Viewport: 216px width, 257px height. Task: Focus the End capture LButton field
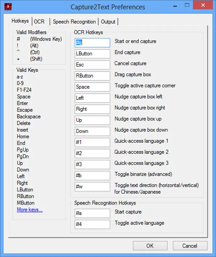[92, 54]
